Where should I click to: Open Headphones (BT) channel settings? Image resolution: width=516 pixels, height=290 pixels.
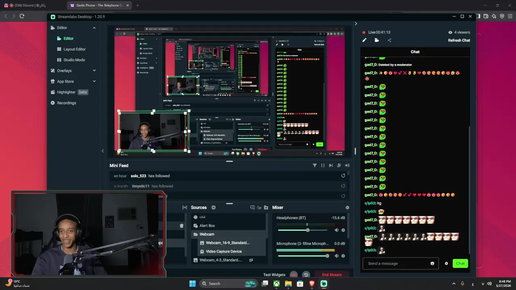(x=343, y=230)
